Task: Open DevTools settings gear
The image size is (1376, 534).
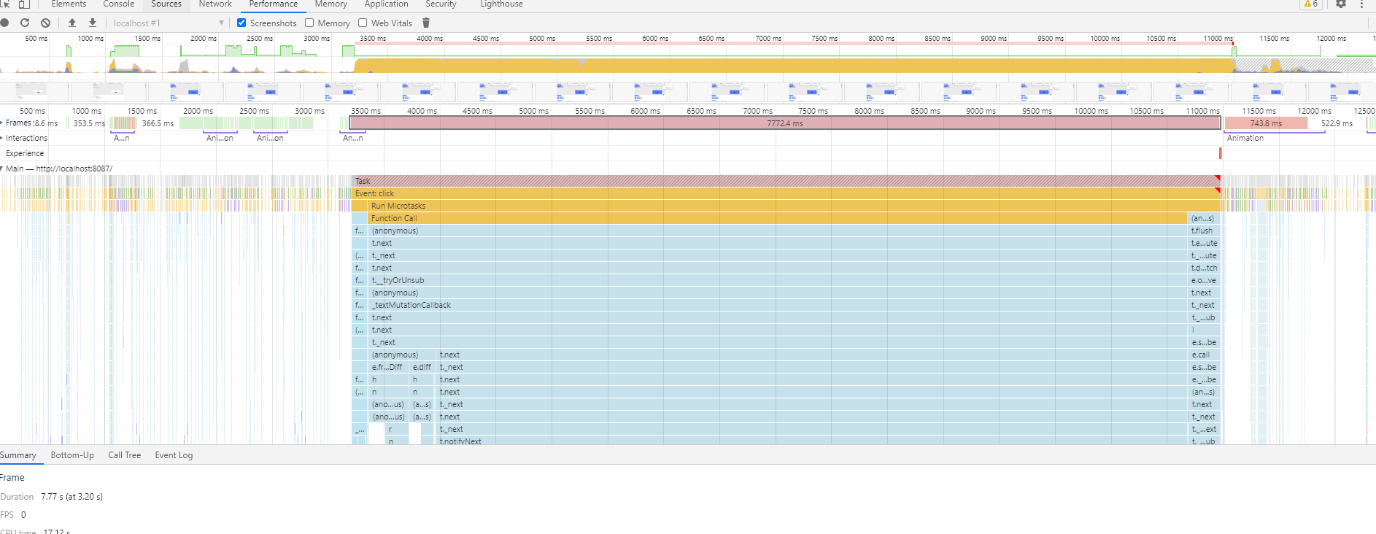Action: 1341,4
